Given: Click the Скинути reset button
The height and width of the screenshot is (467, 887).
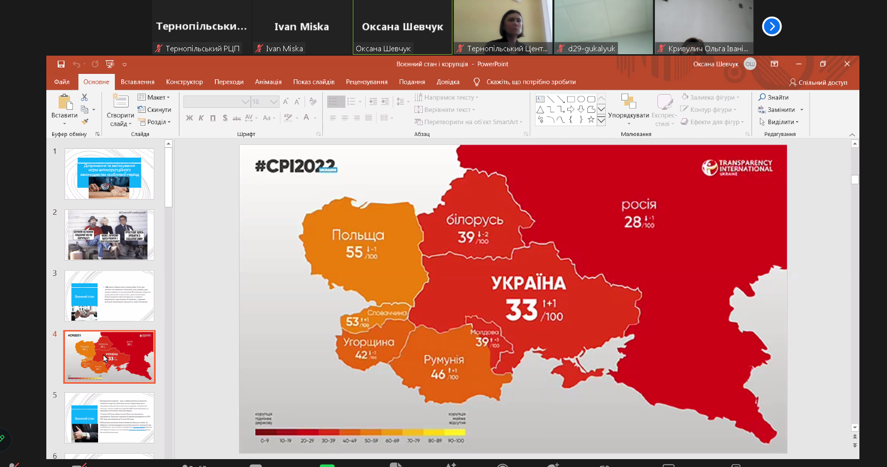Looking at the screenshot, I should coord(154,109).
